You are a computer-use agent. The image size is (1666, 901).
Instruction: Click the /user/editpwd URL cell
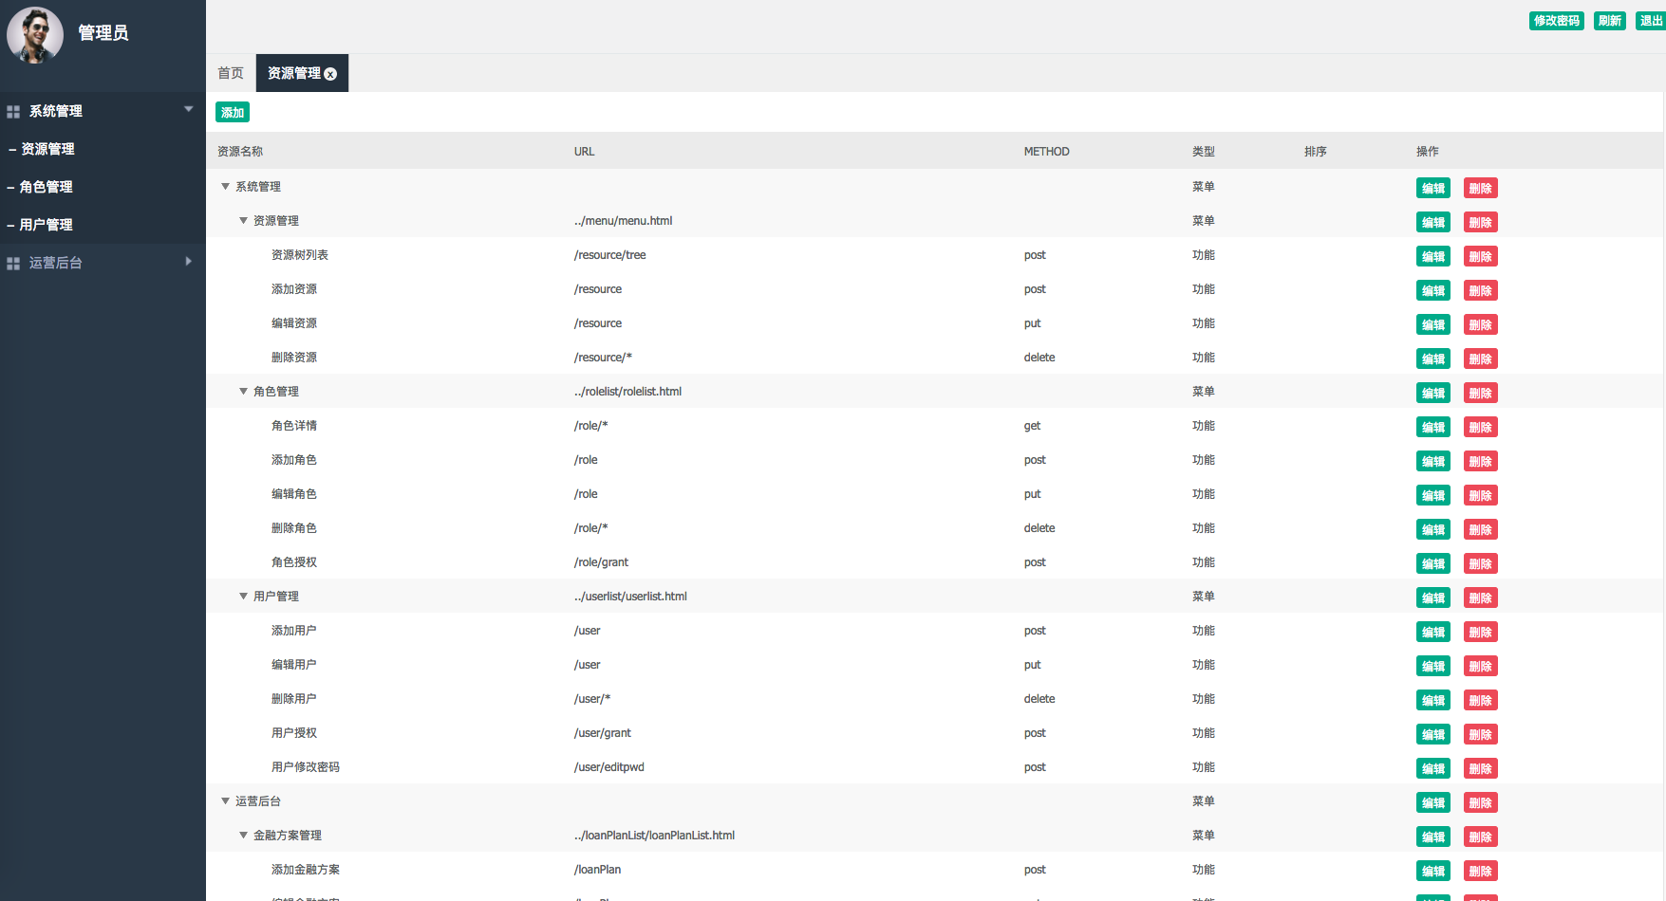(x=608, y=767)
